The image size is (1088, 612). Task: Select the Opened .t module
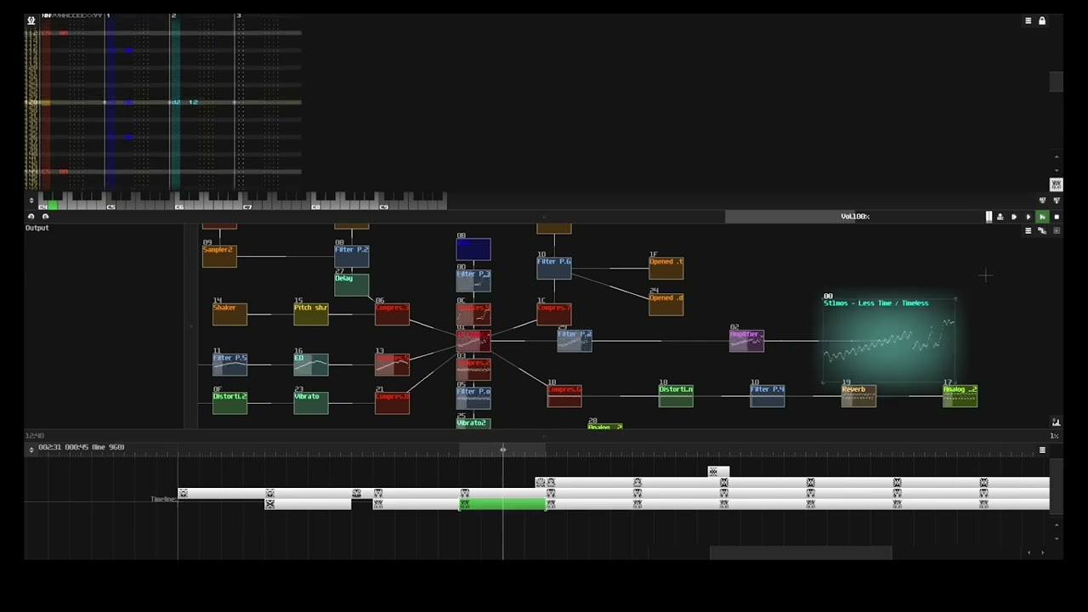click(666, 269)
